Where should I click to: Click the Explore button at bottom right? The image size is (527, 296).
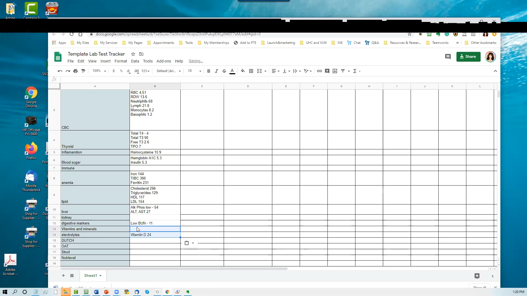(x=477, y=276)
